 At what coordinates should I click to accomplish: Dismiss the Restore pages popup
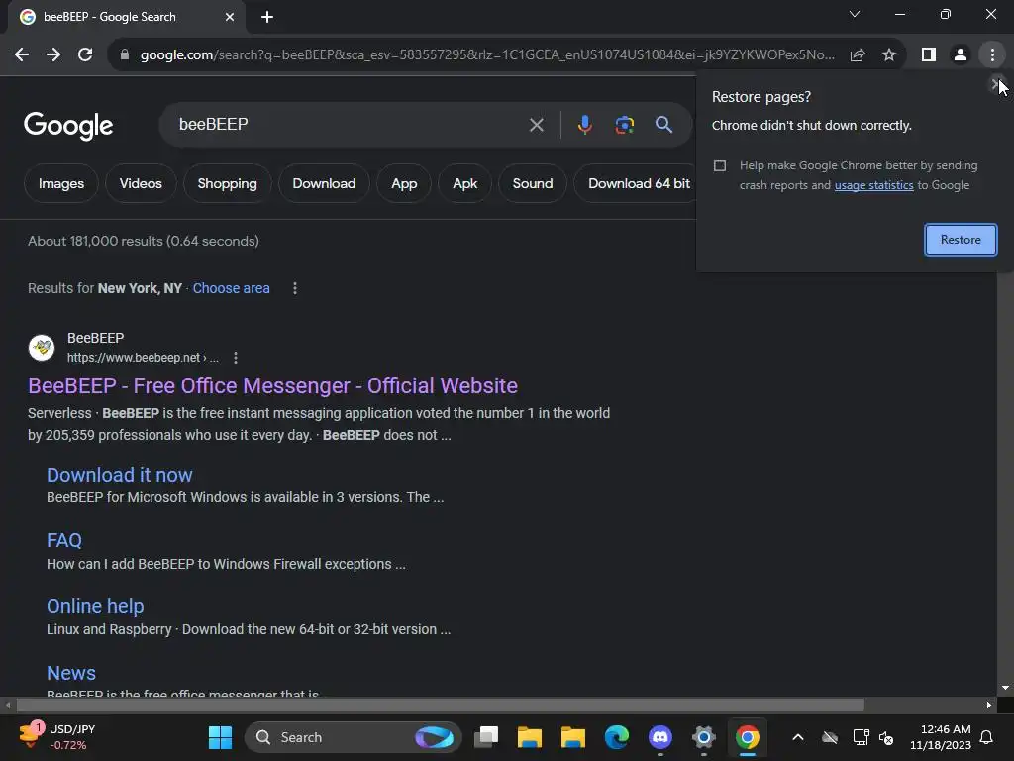pos(996,84)
